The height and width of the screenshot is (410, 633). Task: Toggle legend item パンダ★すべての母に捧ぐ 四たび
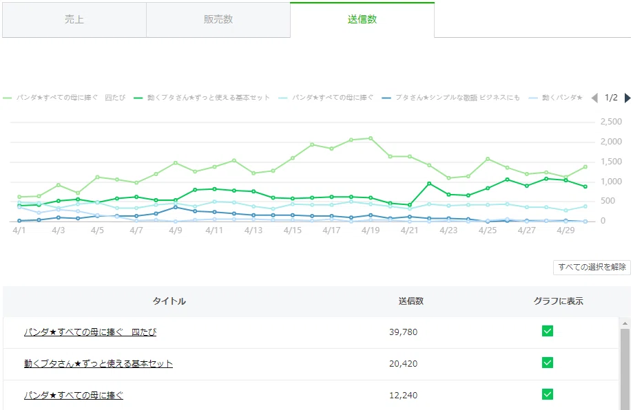coord(64,98)
